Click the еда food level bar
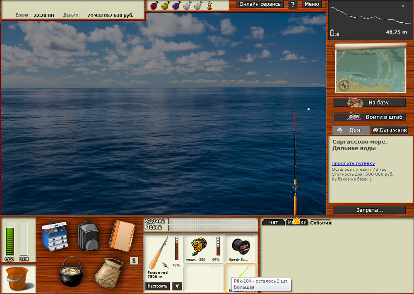414x294 pixels. coord(9,239)
